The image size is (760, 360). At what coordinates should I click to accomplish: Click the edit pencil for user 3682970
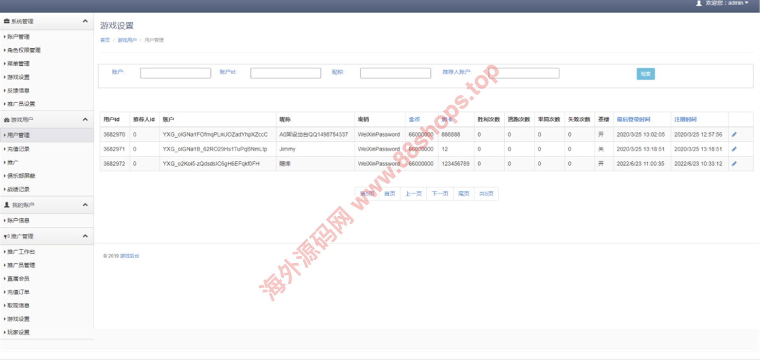click(x=734, y=135)
